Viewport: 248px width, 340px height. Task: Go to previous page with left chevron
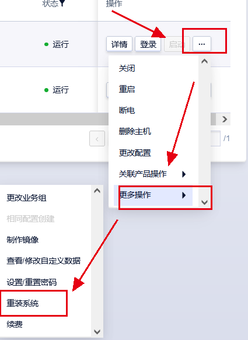coord(97,139)
